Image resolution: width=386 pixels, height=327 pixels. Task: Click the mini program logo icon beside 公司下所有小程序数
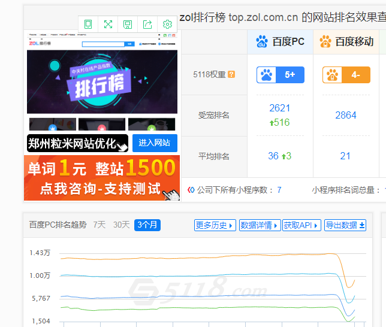click(x=191, y=190)
